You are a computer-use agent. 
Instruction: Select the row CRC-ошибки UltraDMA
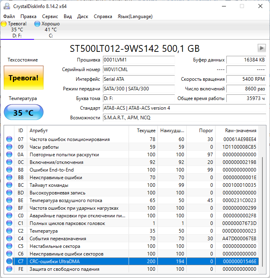[132, 261]
